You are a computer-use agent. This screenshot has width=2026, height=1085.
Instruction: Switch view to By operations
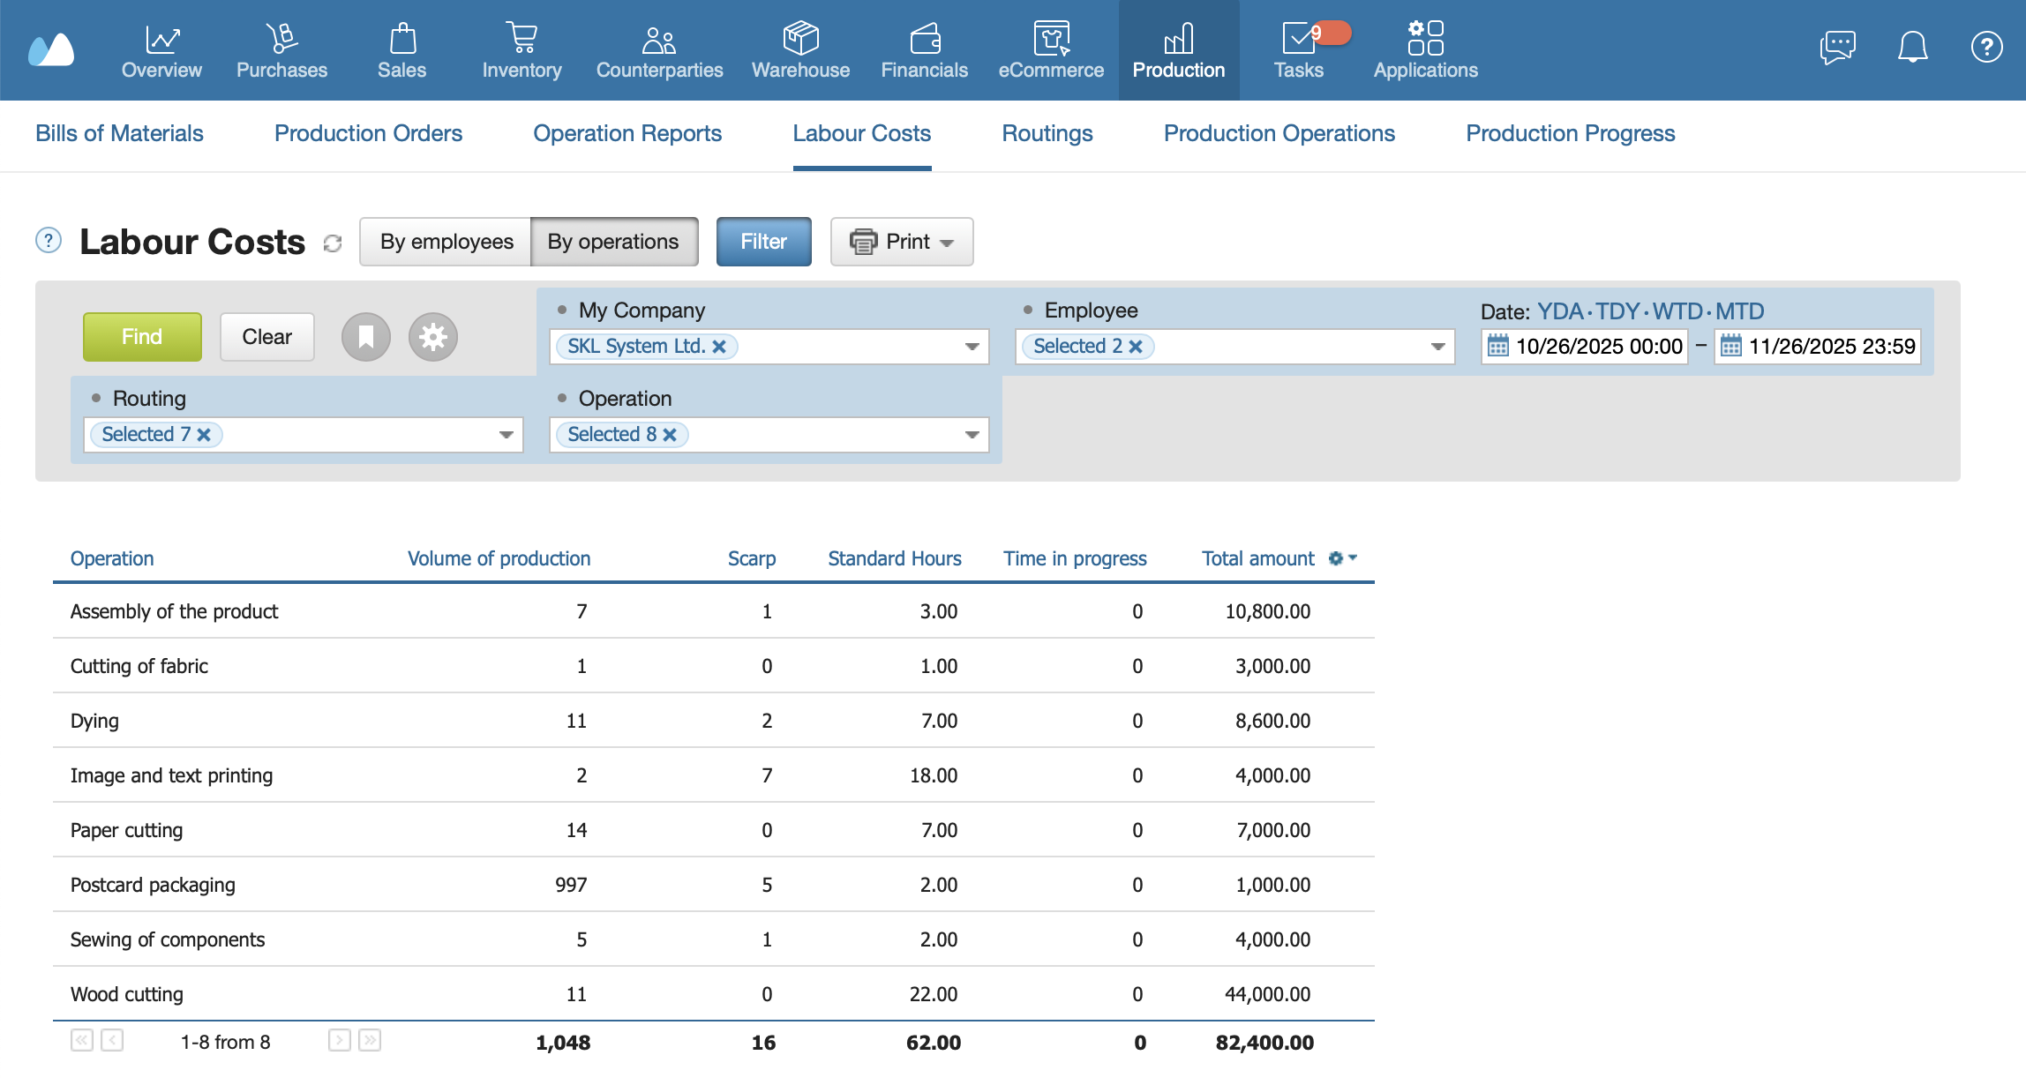(614, 242)
